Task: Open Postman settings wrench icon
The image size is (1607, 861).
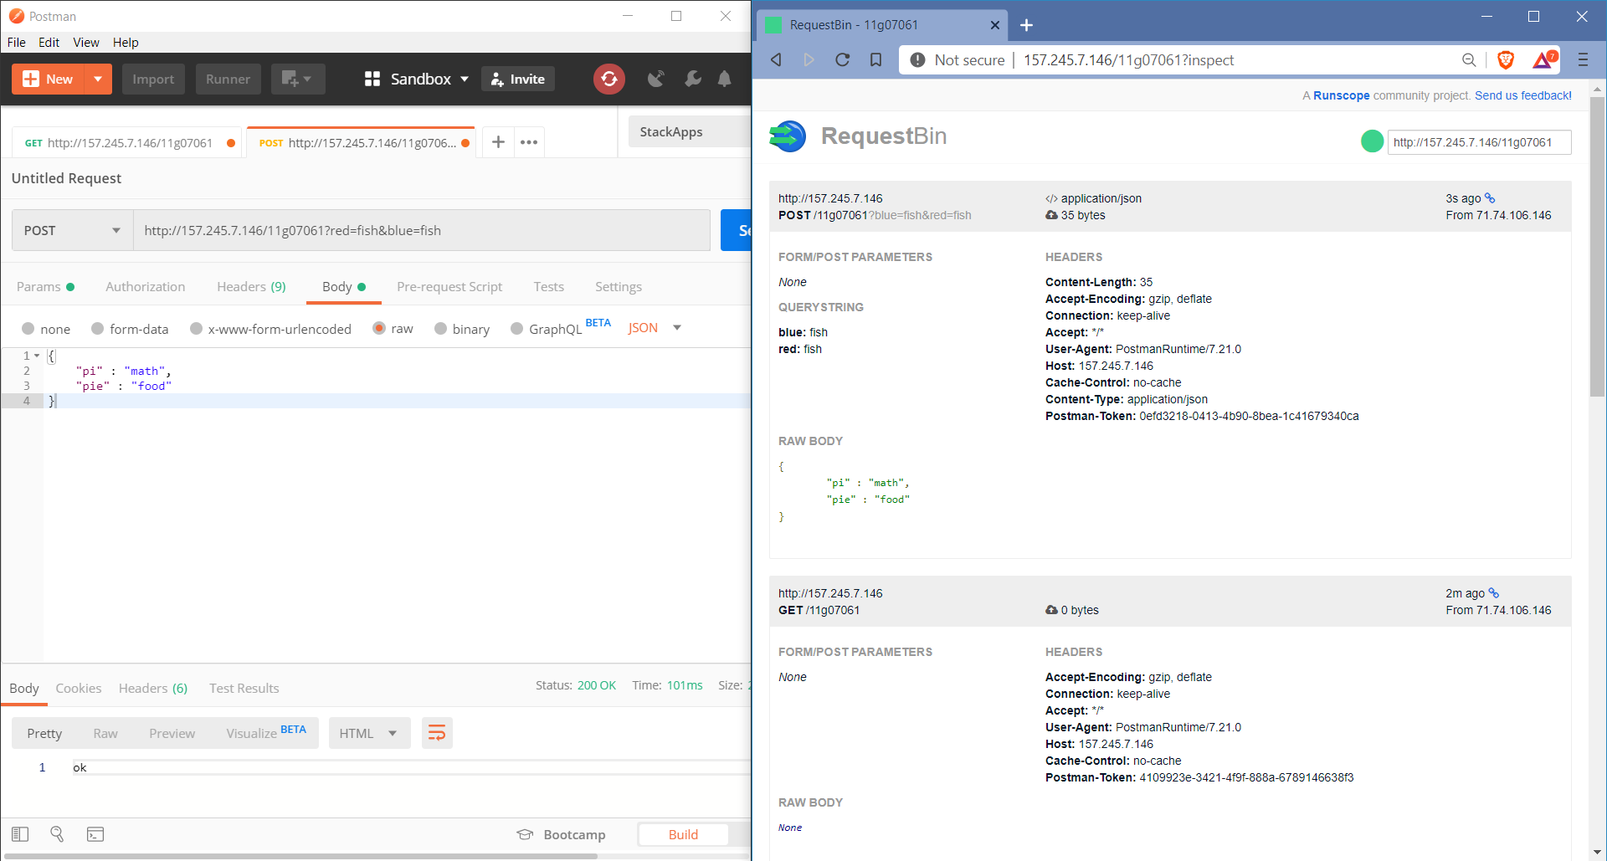Action: tap(692, 79)
